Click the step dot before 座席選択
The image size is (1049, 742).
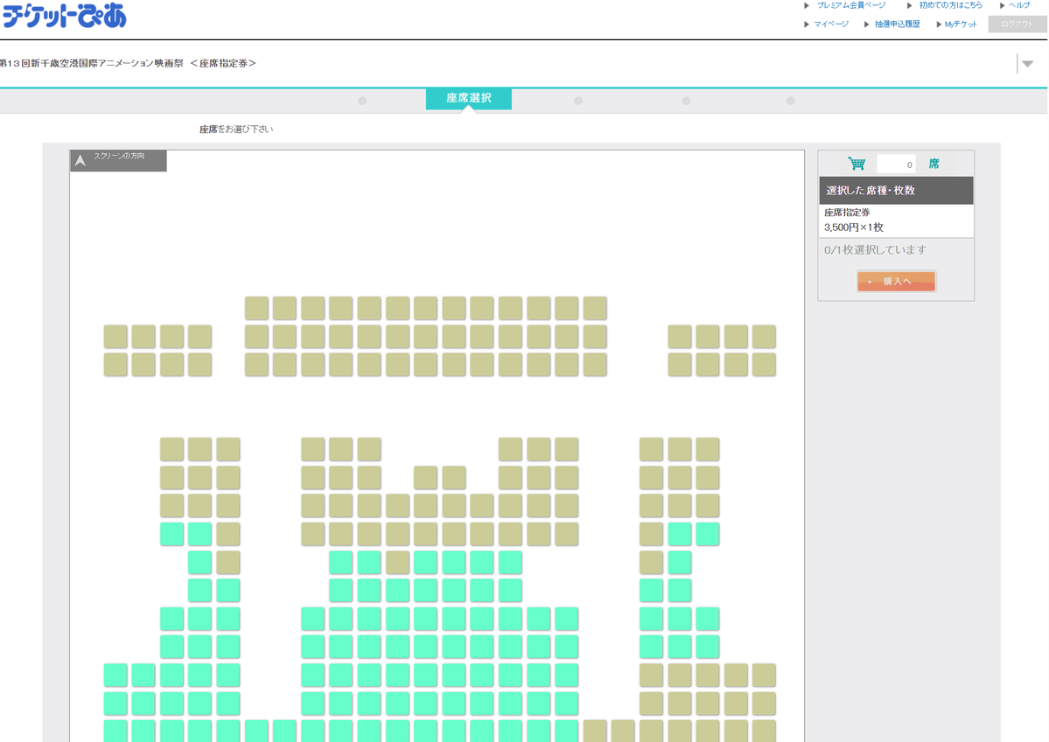pyautogui.click(x=362, y=101)
